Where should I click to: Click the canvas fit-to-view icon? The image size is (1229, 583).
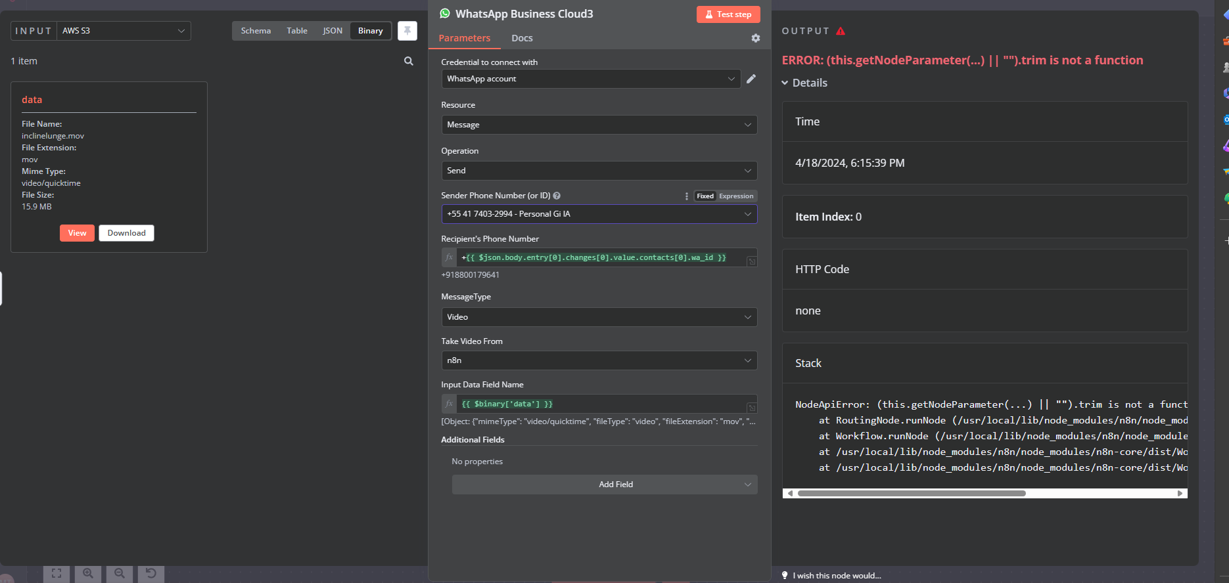click(x=57, y=574)
